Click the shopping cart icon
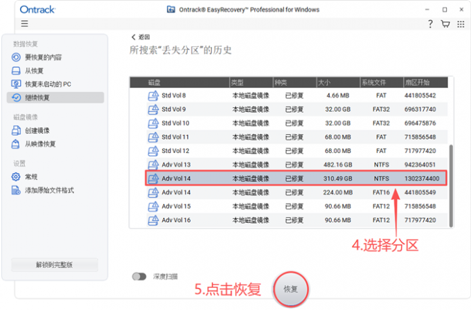This screenshot has height=310, width=471. tap(445, 24)
